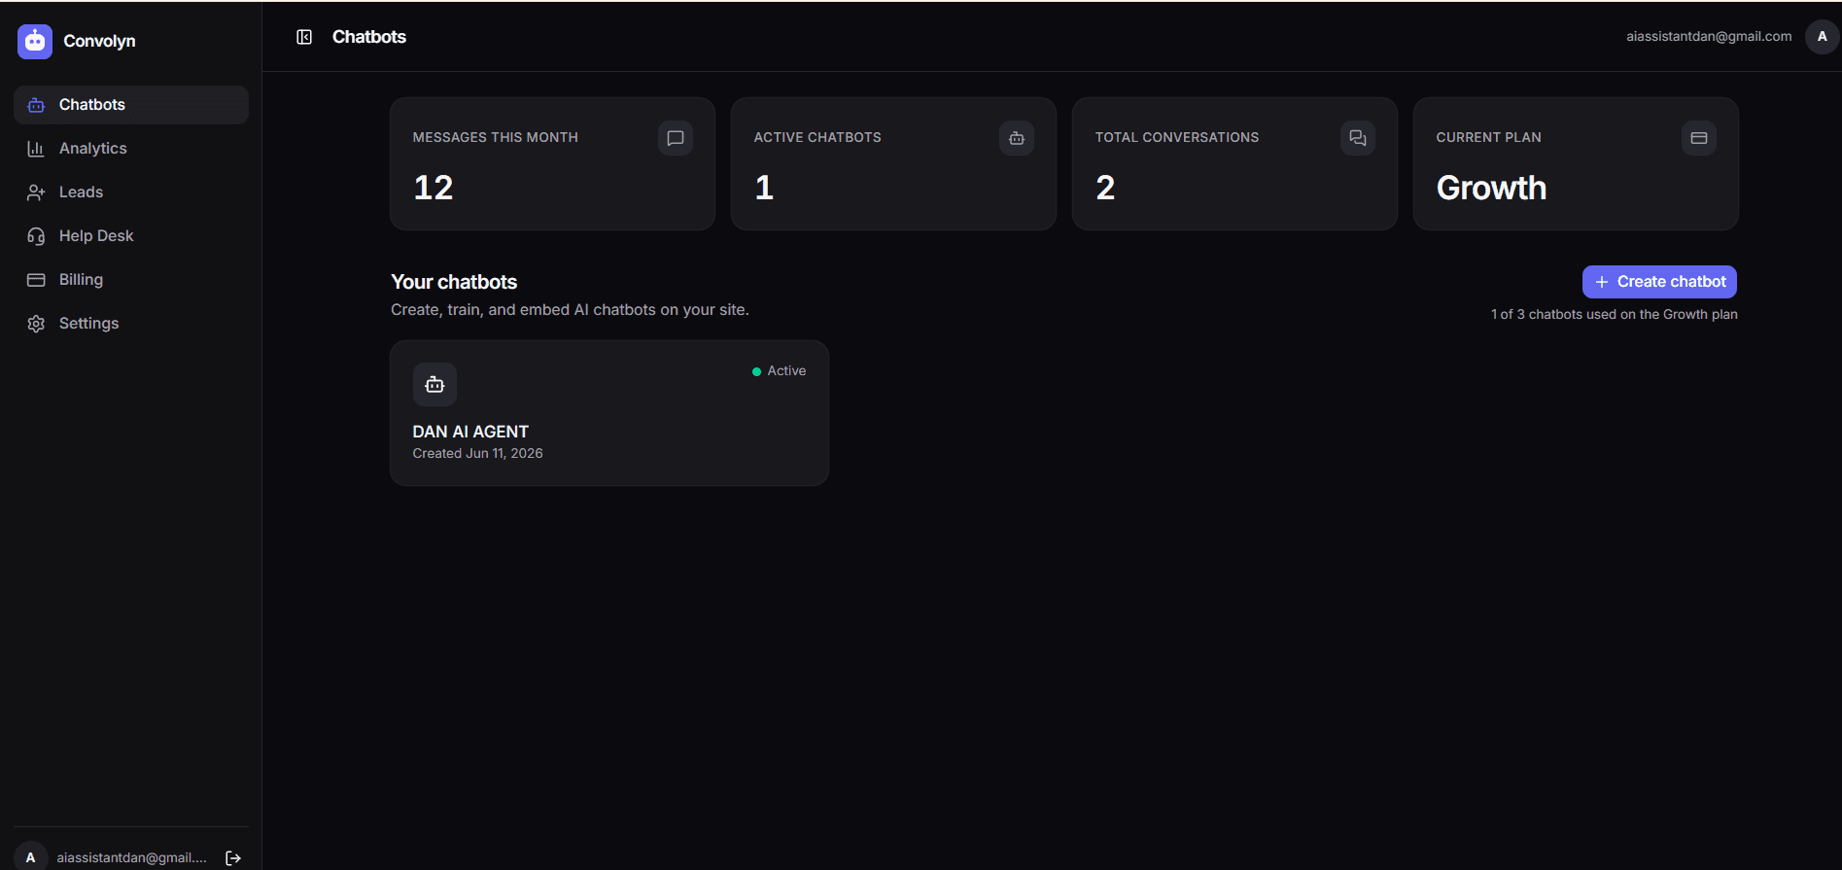
Task: Click the email address in the top bar
Action: click(x=1709, y=37)
